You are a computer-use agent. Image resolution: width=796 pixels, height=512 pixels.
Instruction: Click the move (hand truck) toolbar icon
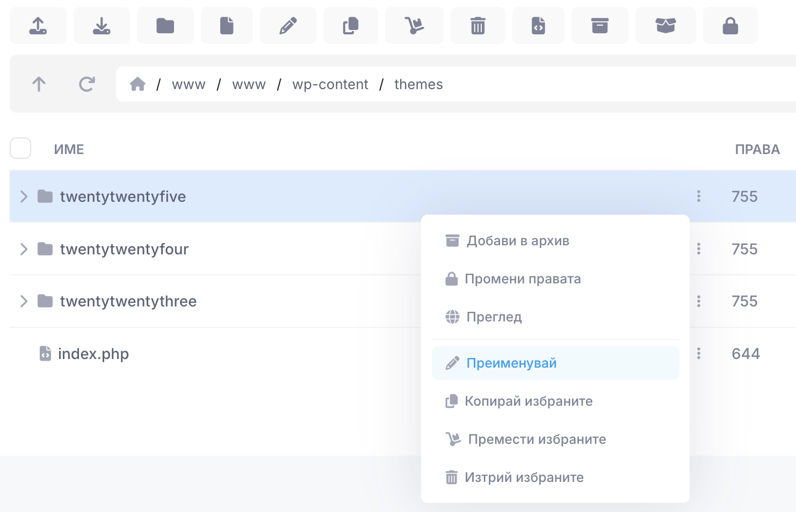click(414, 26)
